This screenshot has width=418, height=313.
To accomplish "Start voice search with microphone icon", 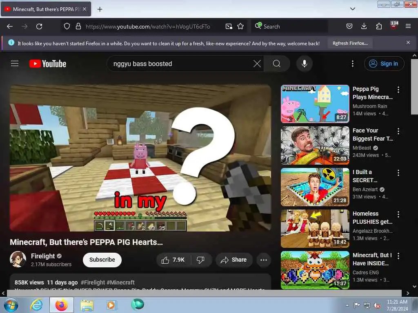I will 305,64.
